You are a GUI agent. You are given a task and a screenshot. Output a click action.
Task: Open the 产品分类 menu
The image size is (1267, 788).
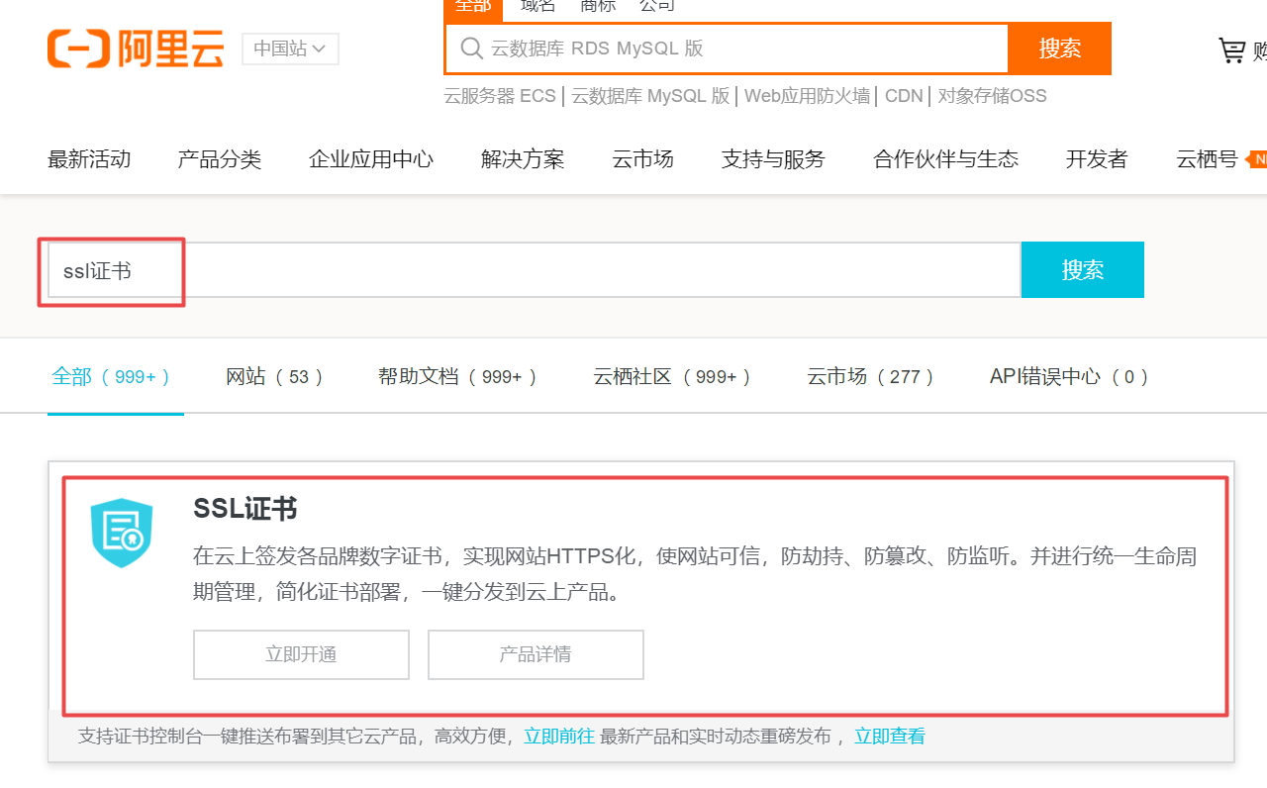(220, 159)
